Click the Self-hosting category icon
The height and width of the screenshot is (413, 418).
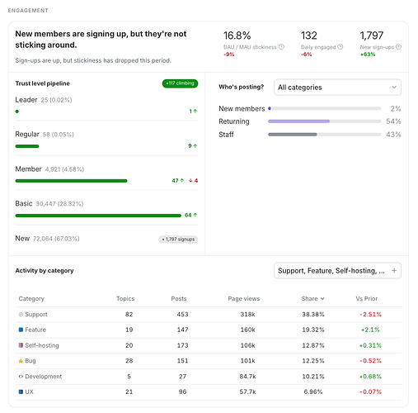pos(21,345)
